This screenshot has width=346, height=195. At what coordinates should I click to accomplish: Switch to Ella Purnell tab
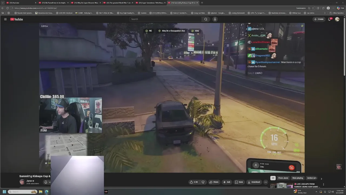point(54,3)
